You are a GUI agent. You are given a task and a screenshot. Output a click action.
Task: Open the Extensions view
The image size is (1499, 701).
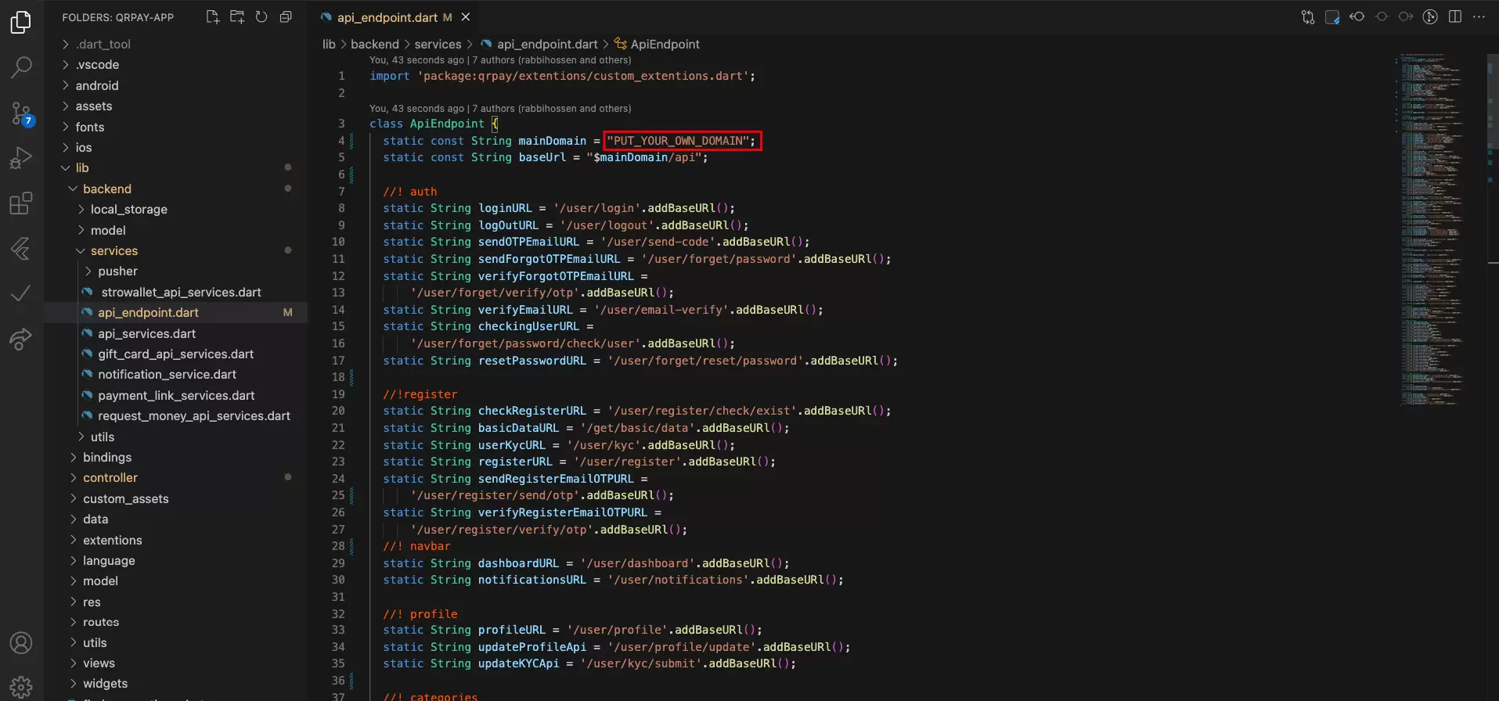[21, 203]
